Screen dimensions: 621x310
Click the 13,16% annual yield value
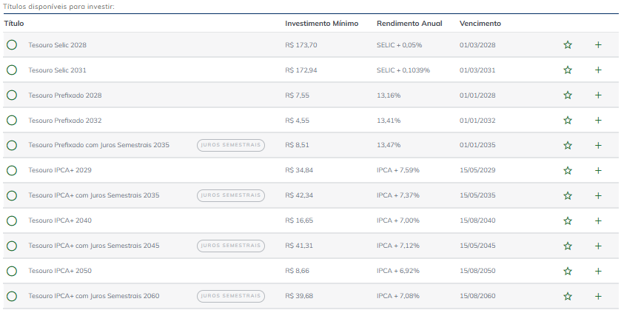click(389, 95)
